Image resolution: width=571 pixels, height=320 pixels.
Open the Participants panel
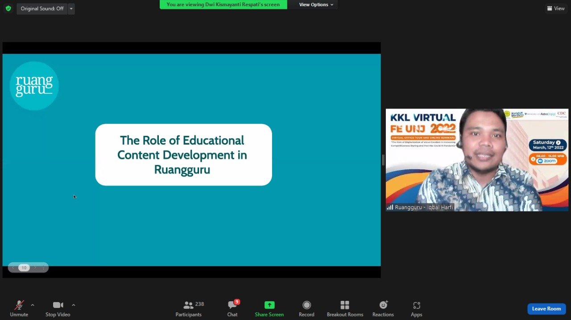(189, 308)
